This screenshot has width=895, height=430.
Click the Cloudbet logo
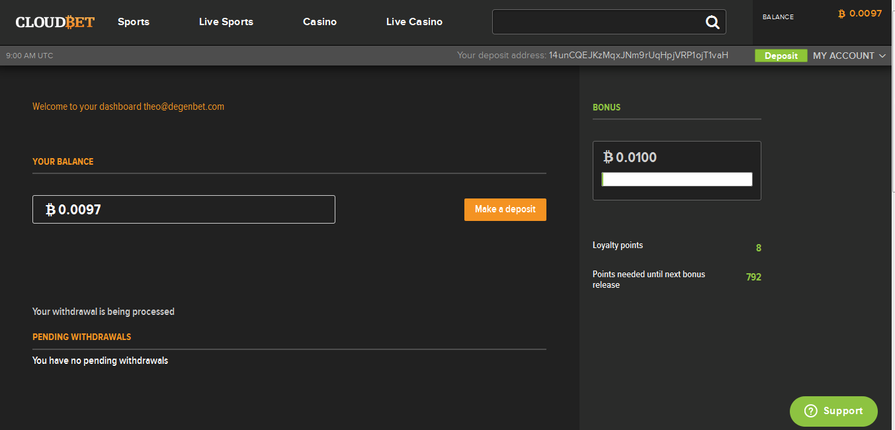pos(55,22)
